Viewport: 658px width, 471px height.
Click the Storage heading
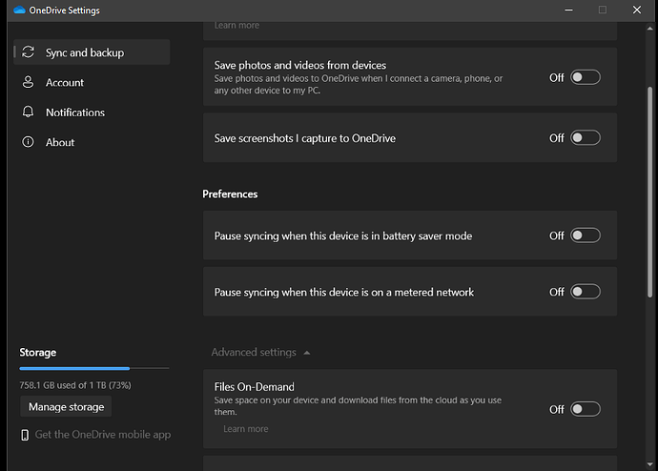pos(38,353)
